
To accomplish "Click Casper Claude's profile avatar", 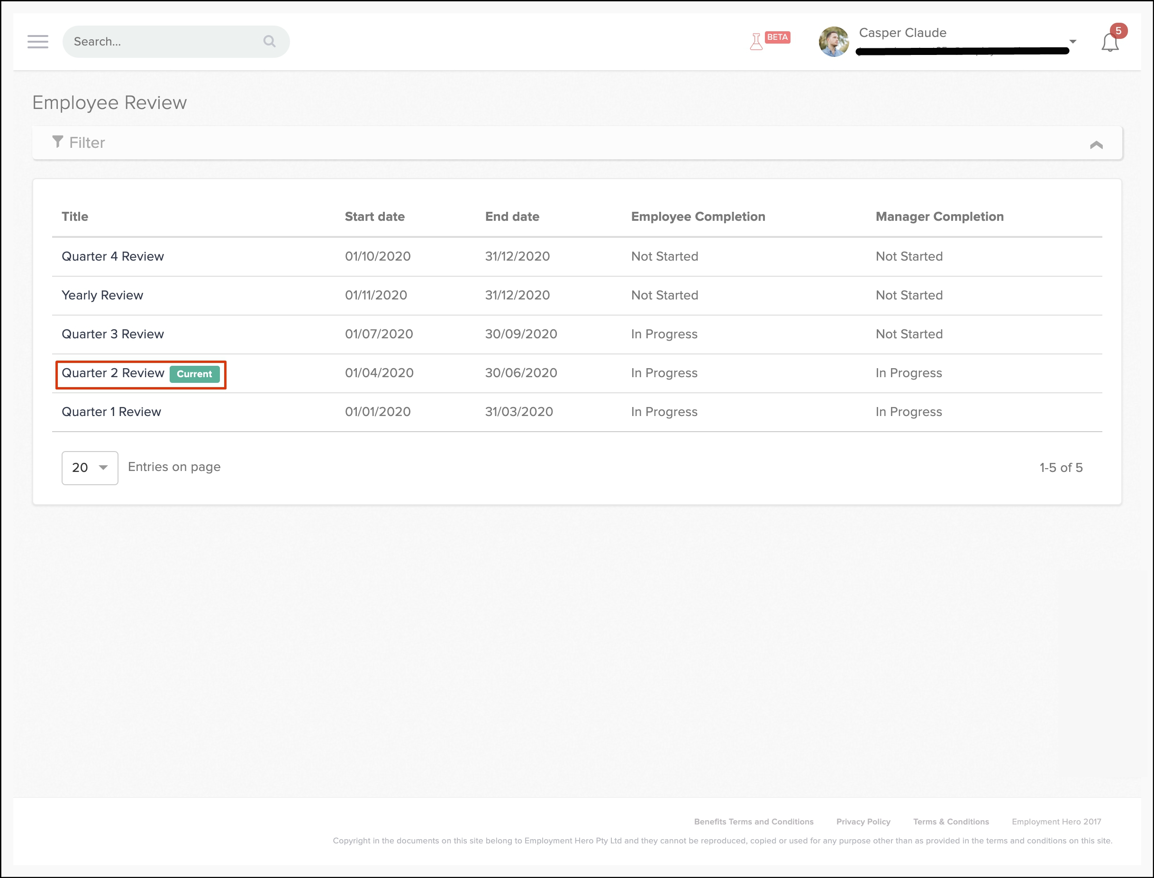I will click(x=834, y=42).
